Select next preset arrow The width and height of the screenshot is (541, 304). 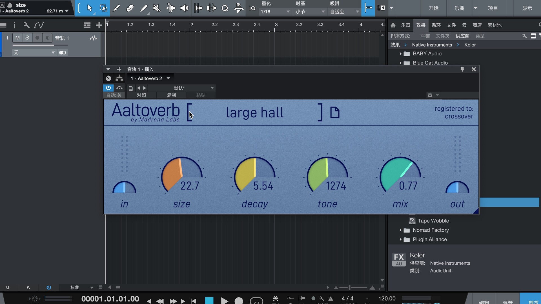pos(145,88)
